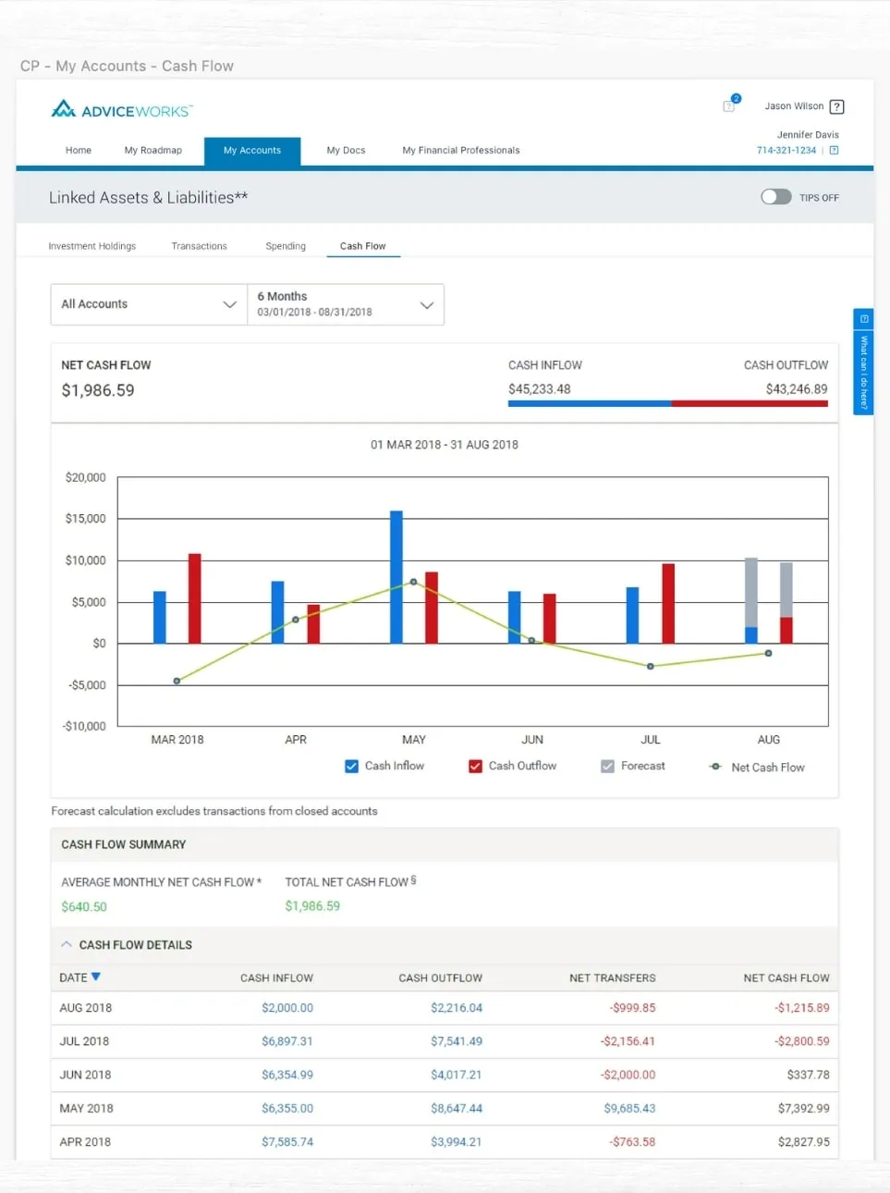Go to the Home nav tab
The height and width of the screenshot is (1193, 890).
(79, 150)
